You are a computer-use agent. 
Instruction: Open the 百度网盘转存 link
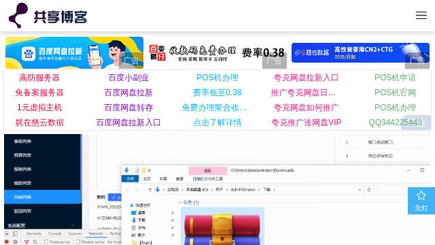pos(128,108)
